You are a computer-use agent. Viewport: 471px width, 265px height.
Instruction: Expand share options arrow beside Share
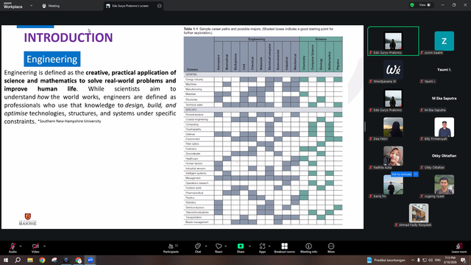(x=249, y=246)
